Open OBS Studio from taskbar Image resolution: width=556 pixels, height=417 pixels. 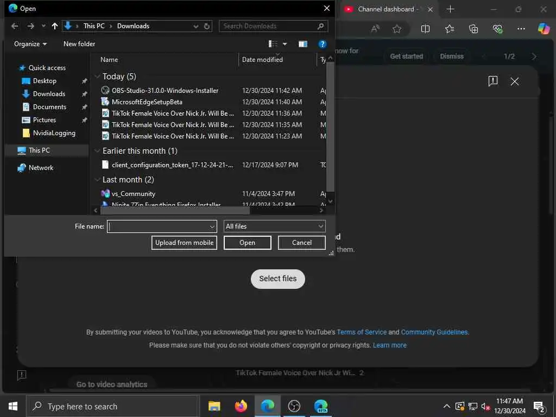(294, 406)
